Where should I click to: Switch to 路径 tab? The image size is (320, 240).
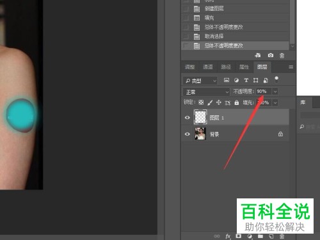(226, 67)
